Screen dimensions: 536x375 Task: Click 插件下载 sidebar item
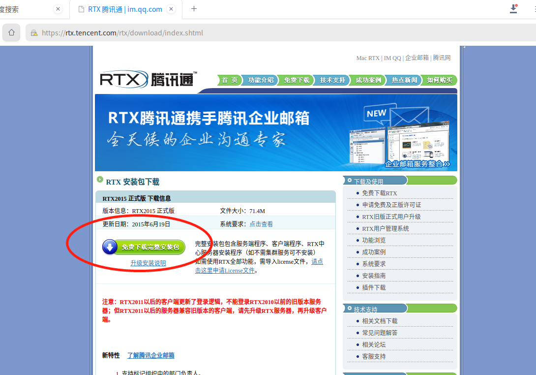pos(374,288)
